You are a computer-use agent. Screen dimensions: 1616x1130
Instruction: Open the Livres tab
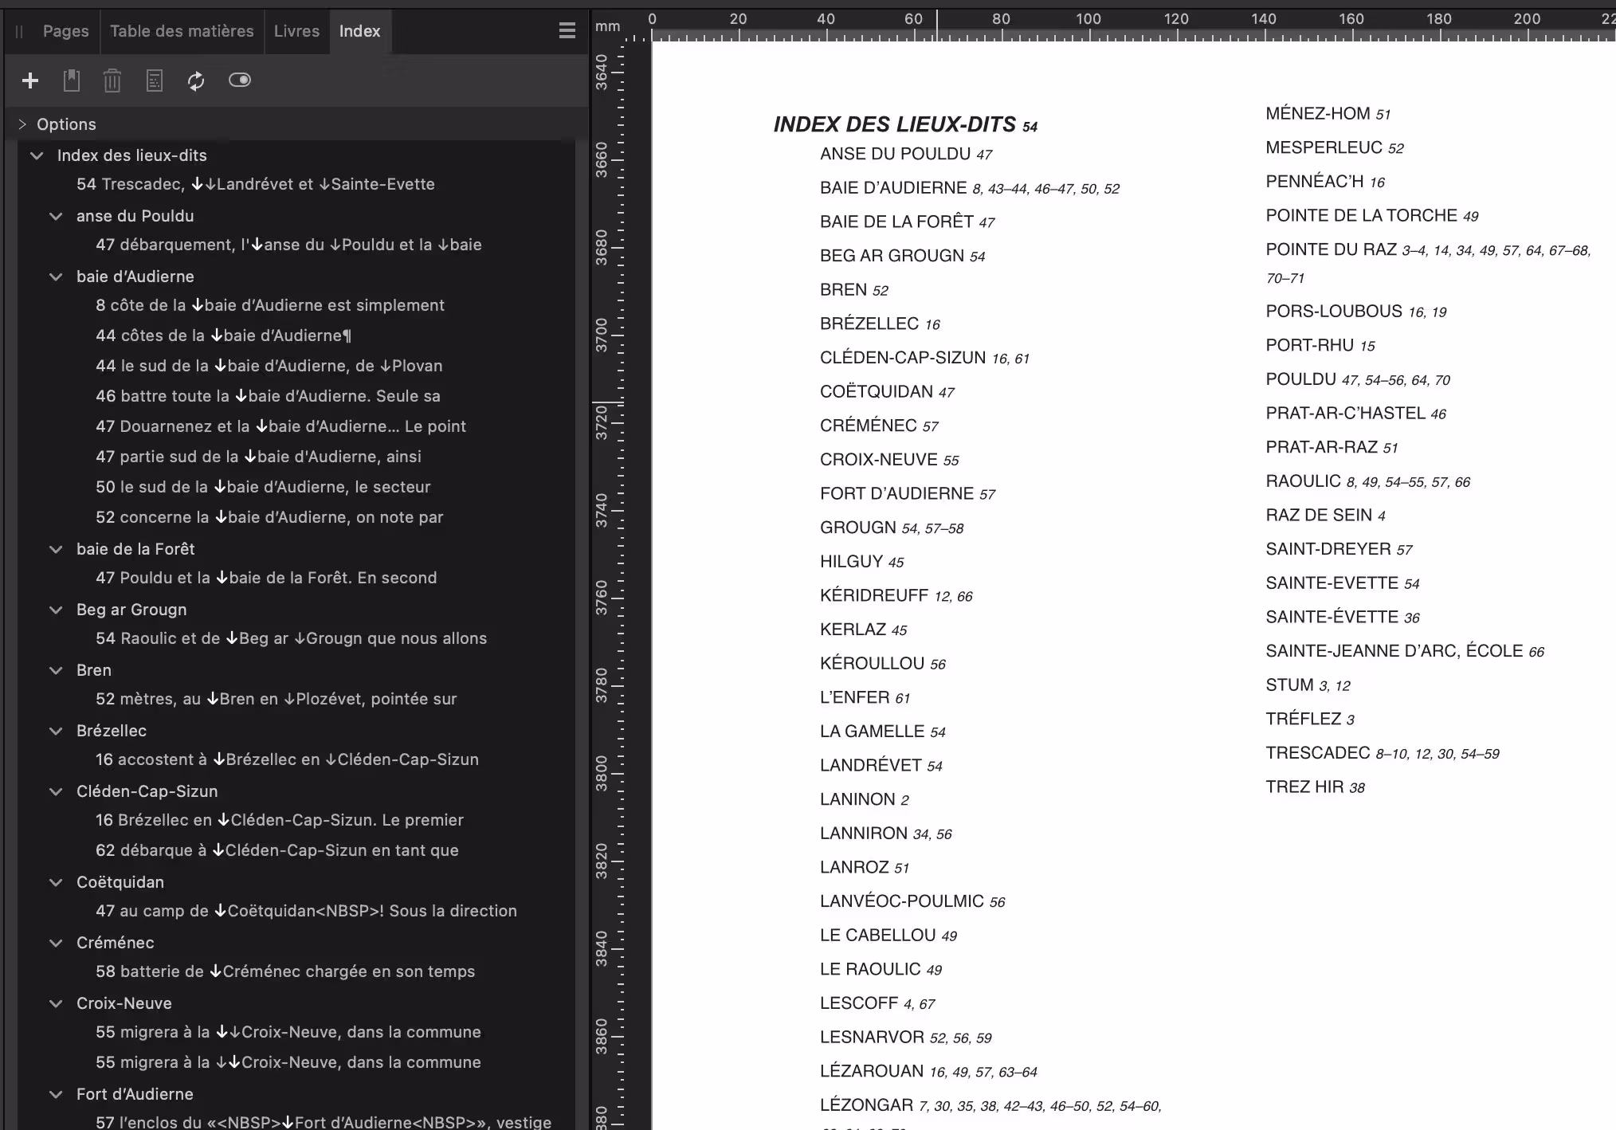tap(296, 31)
